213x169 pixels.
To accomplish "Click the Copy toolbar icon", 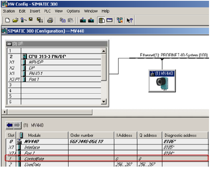I will (x=63, y=20).
